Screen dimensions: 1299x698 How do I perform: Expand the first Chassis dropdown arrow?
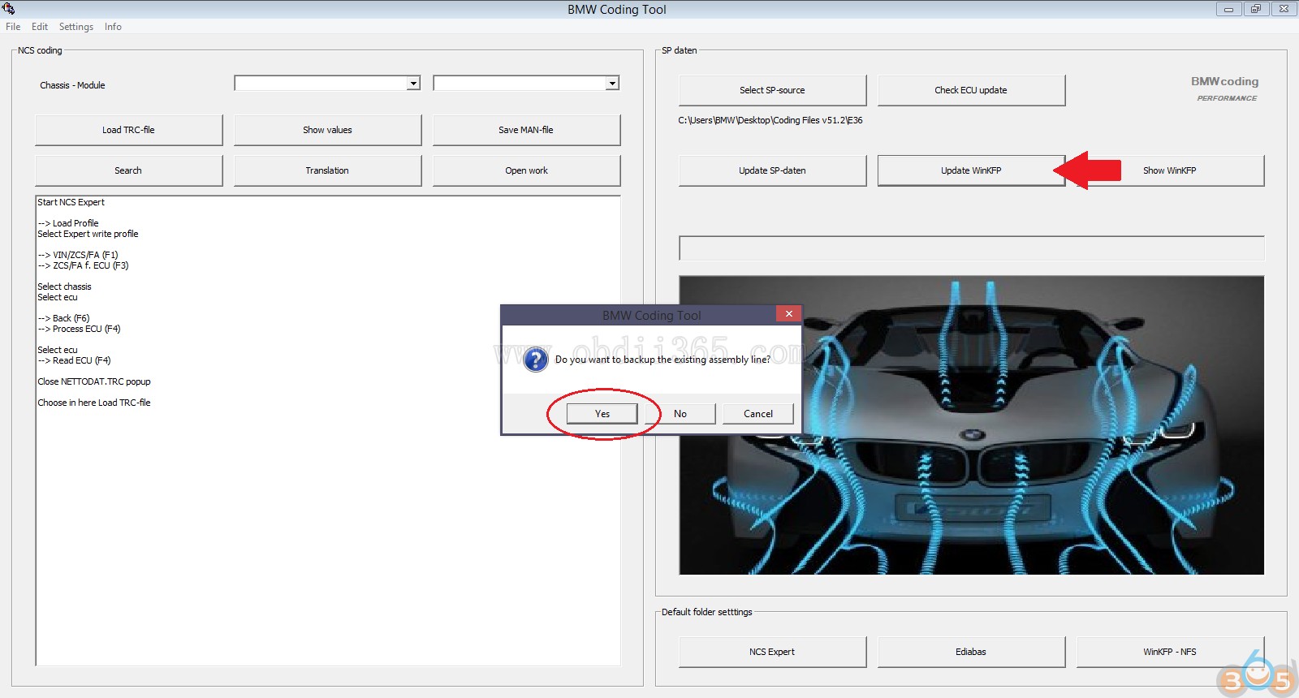coord(413,83)
